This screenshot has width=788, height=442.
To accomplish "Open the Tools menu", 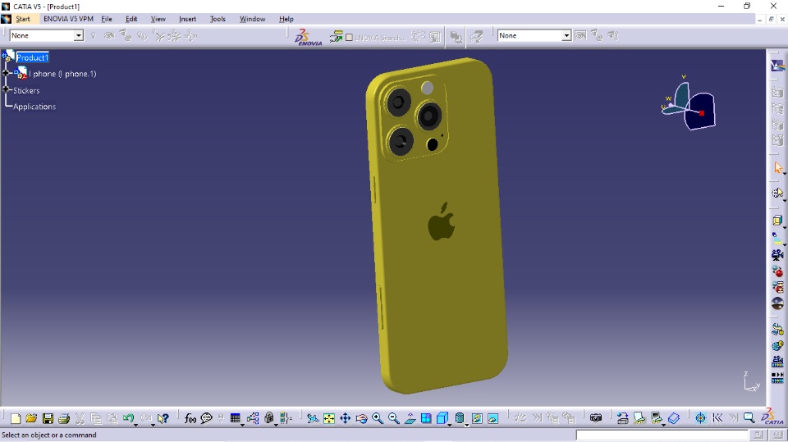I will tap(218, 19).
